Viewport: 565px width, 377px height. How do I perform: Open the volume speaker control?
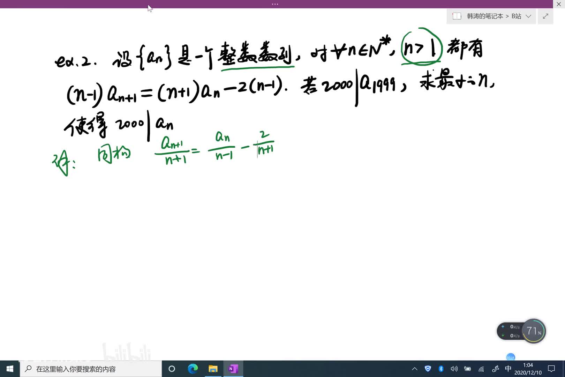[x=454, y=369]
